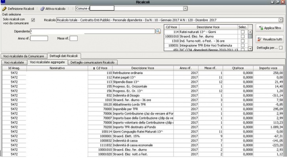Select the Voci ricalcolate tab
Image resolution: width=288 pixels, height=158 pixels.
tap(14, 62)
